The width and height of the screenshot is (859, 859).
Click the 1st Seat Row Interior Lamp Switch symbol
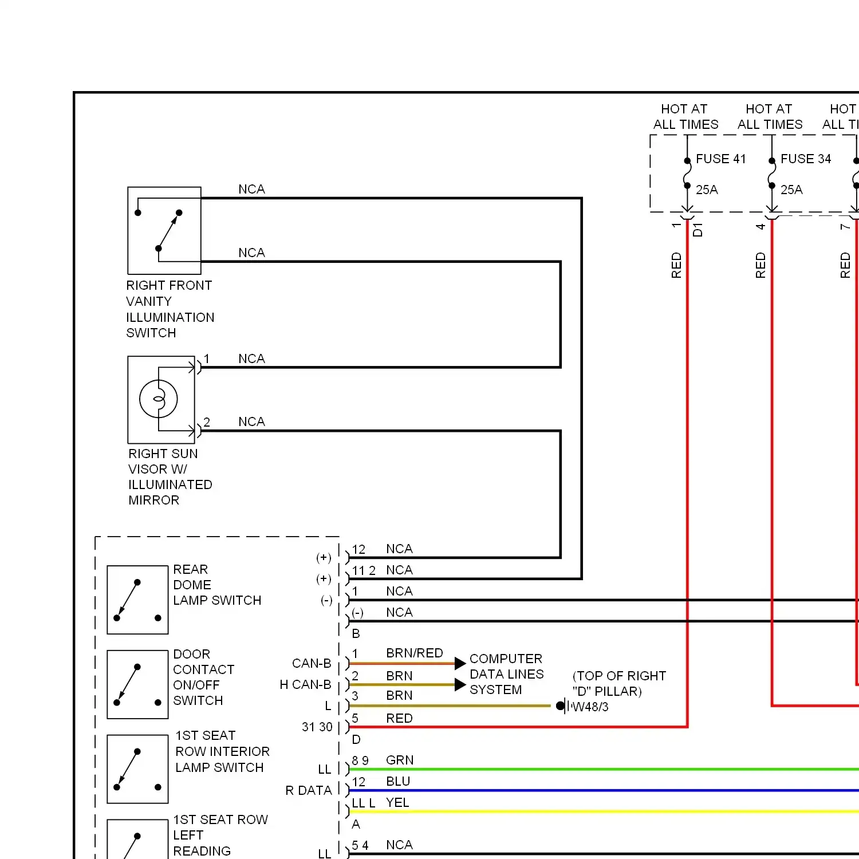(x=137, y=769)
